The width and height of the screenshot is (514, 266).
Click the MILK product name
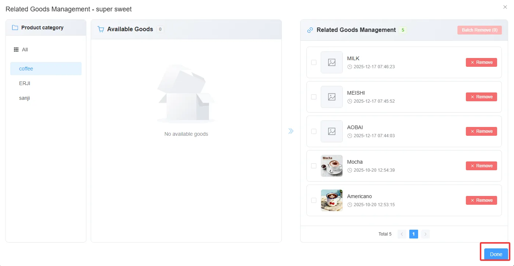pos(353,58)
